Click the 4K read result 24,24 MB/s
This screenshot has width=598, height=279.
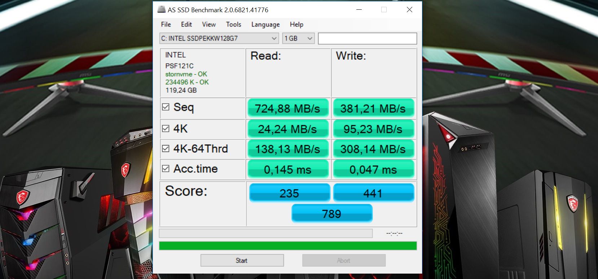[x=288, y=129]
